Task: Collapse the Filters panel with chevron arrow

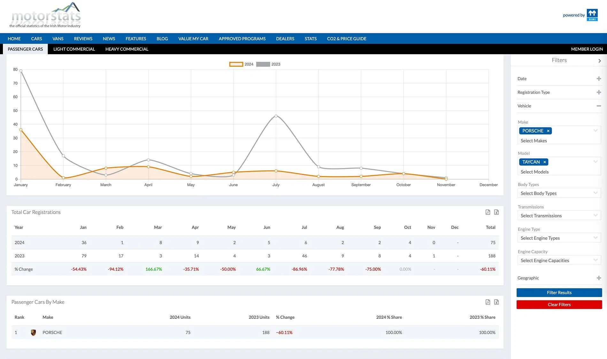Action: point(600,61)
